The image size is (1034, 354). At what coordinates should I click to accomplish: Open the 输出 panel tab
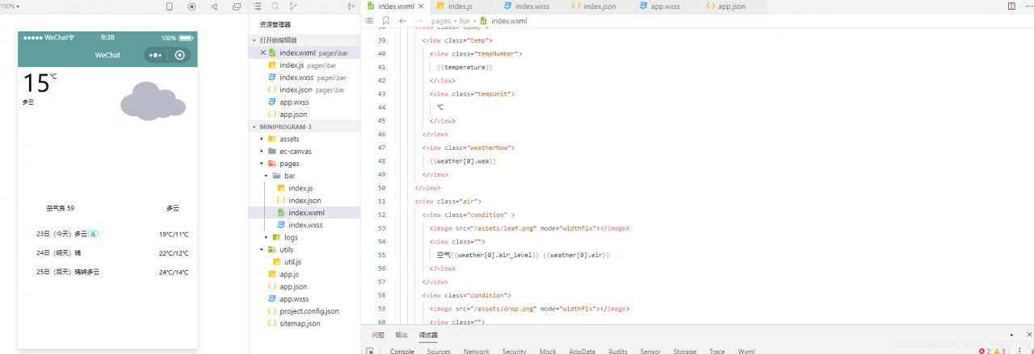point(401,335)
